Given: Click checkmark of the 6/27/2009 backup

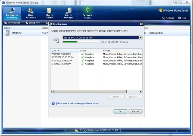Looking at the screenshot, I should pyautogui.click(x=82, y=57).
